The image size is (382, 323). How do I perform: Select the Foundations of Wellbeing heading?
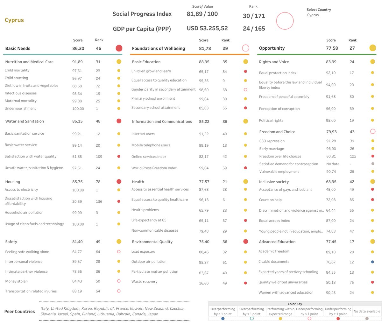coord(158,48)
